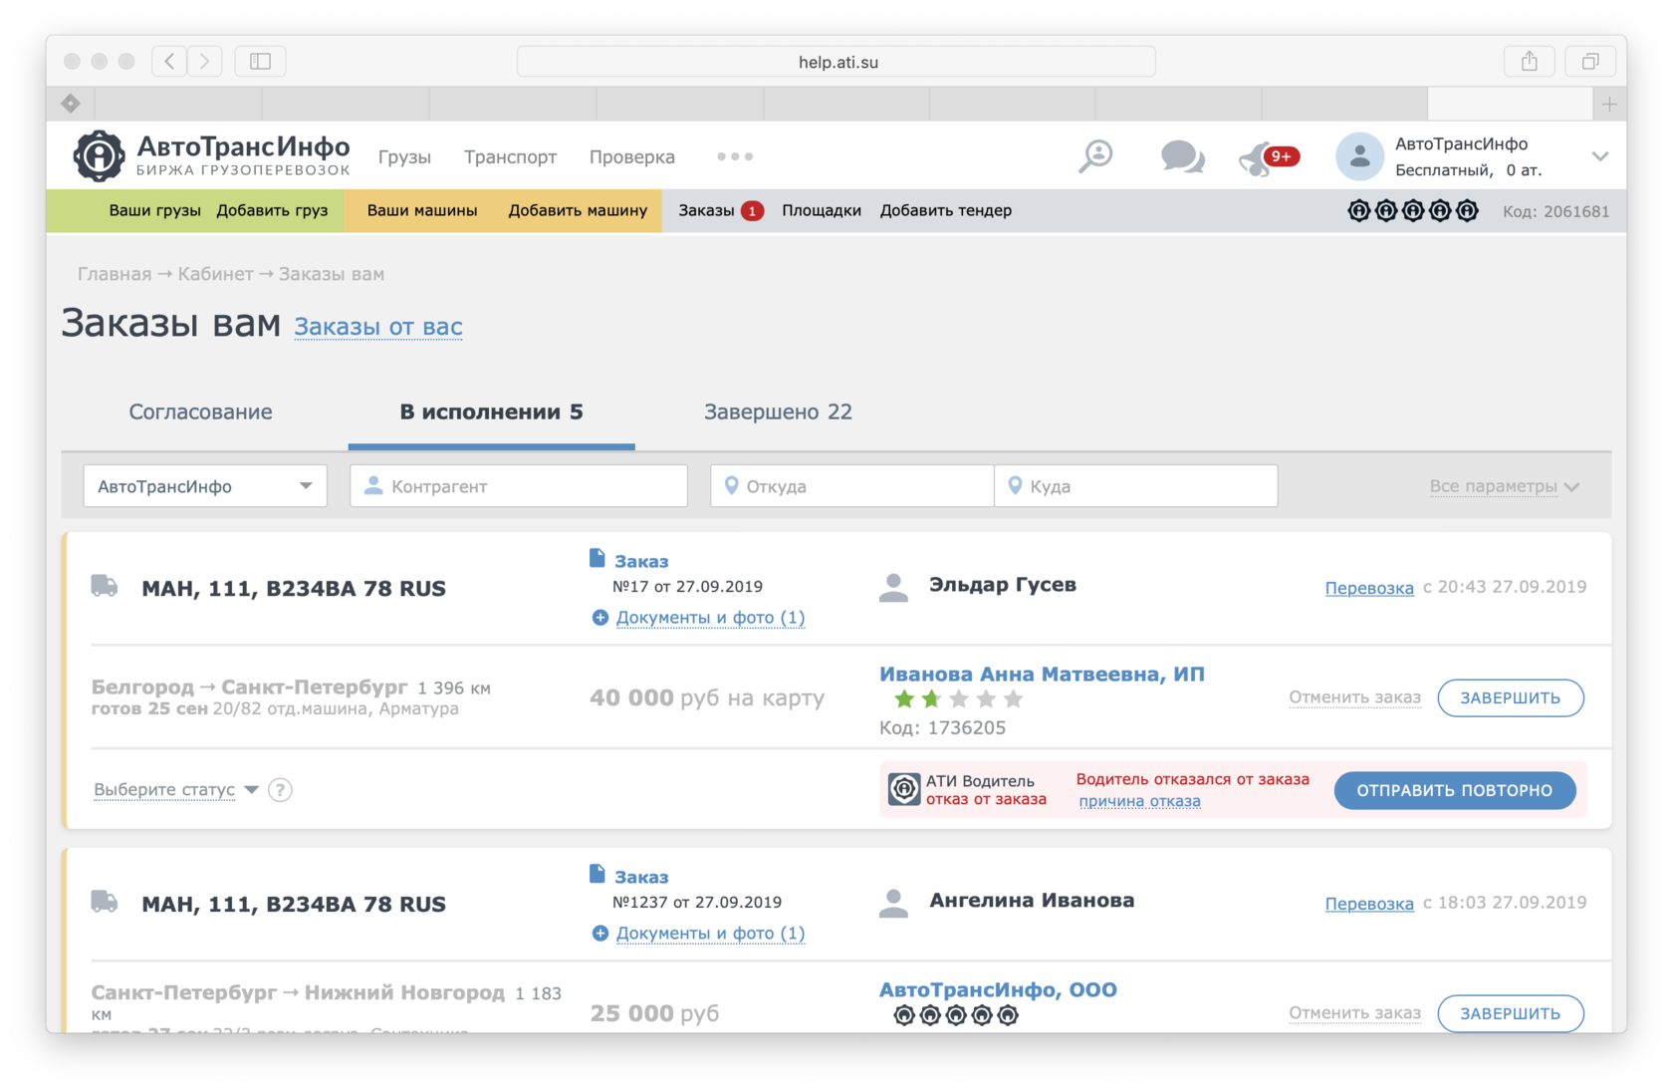
Task: Open причина отказа link
Action: click(1139, 801)
